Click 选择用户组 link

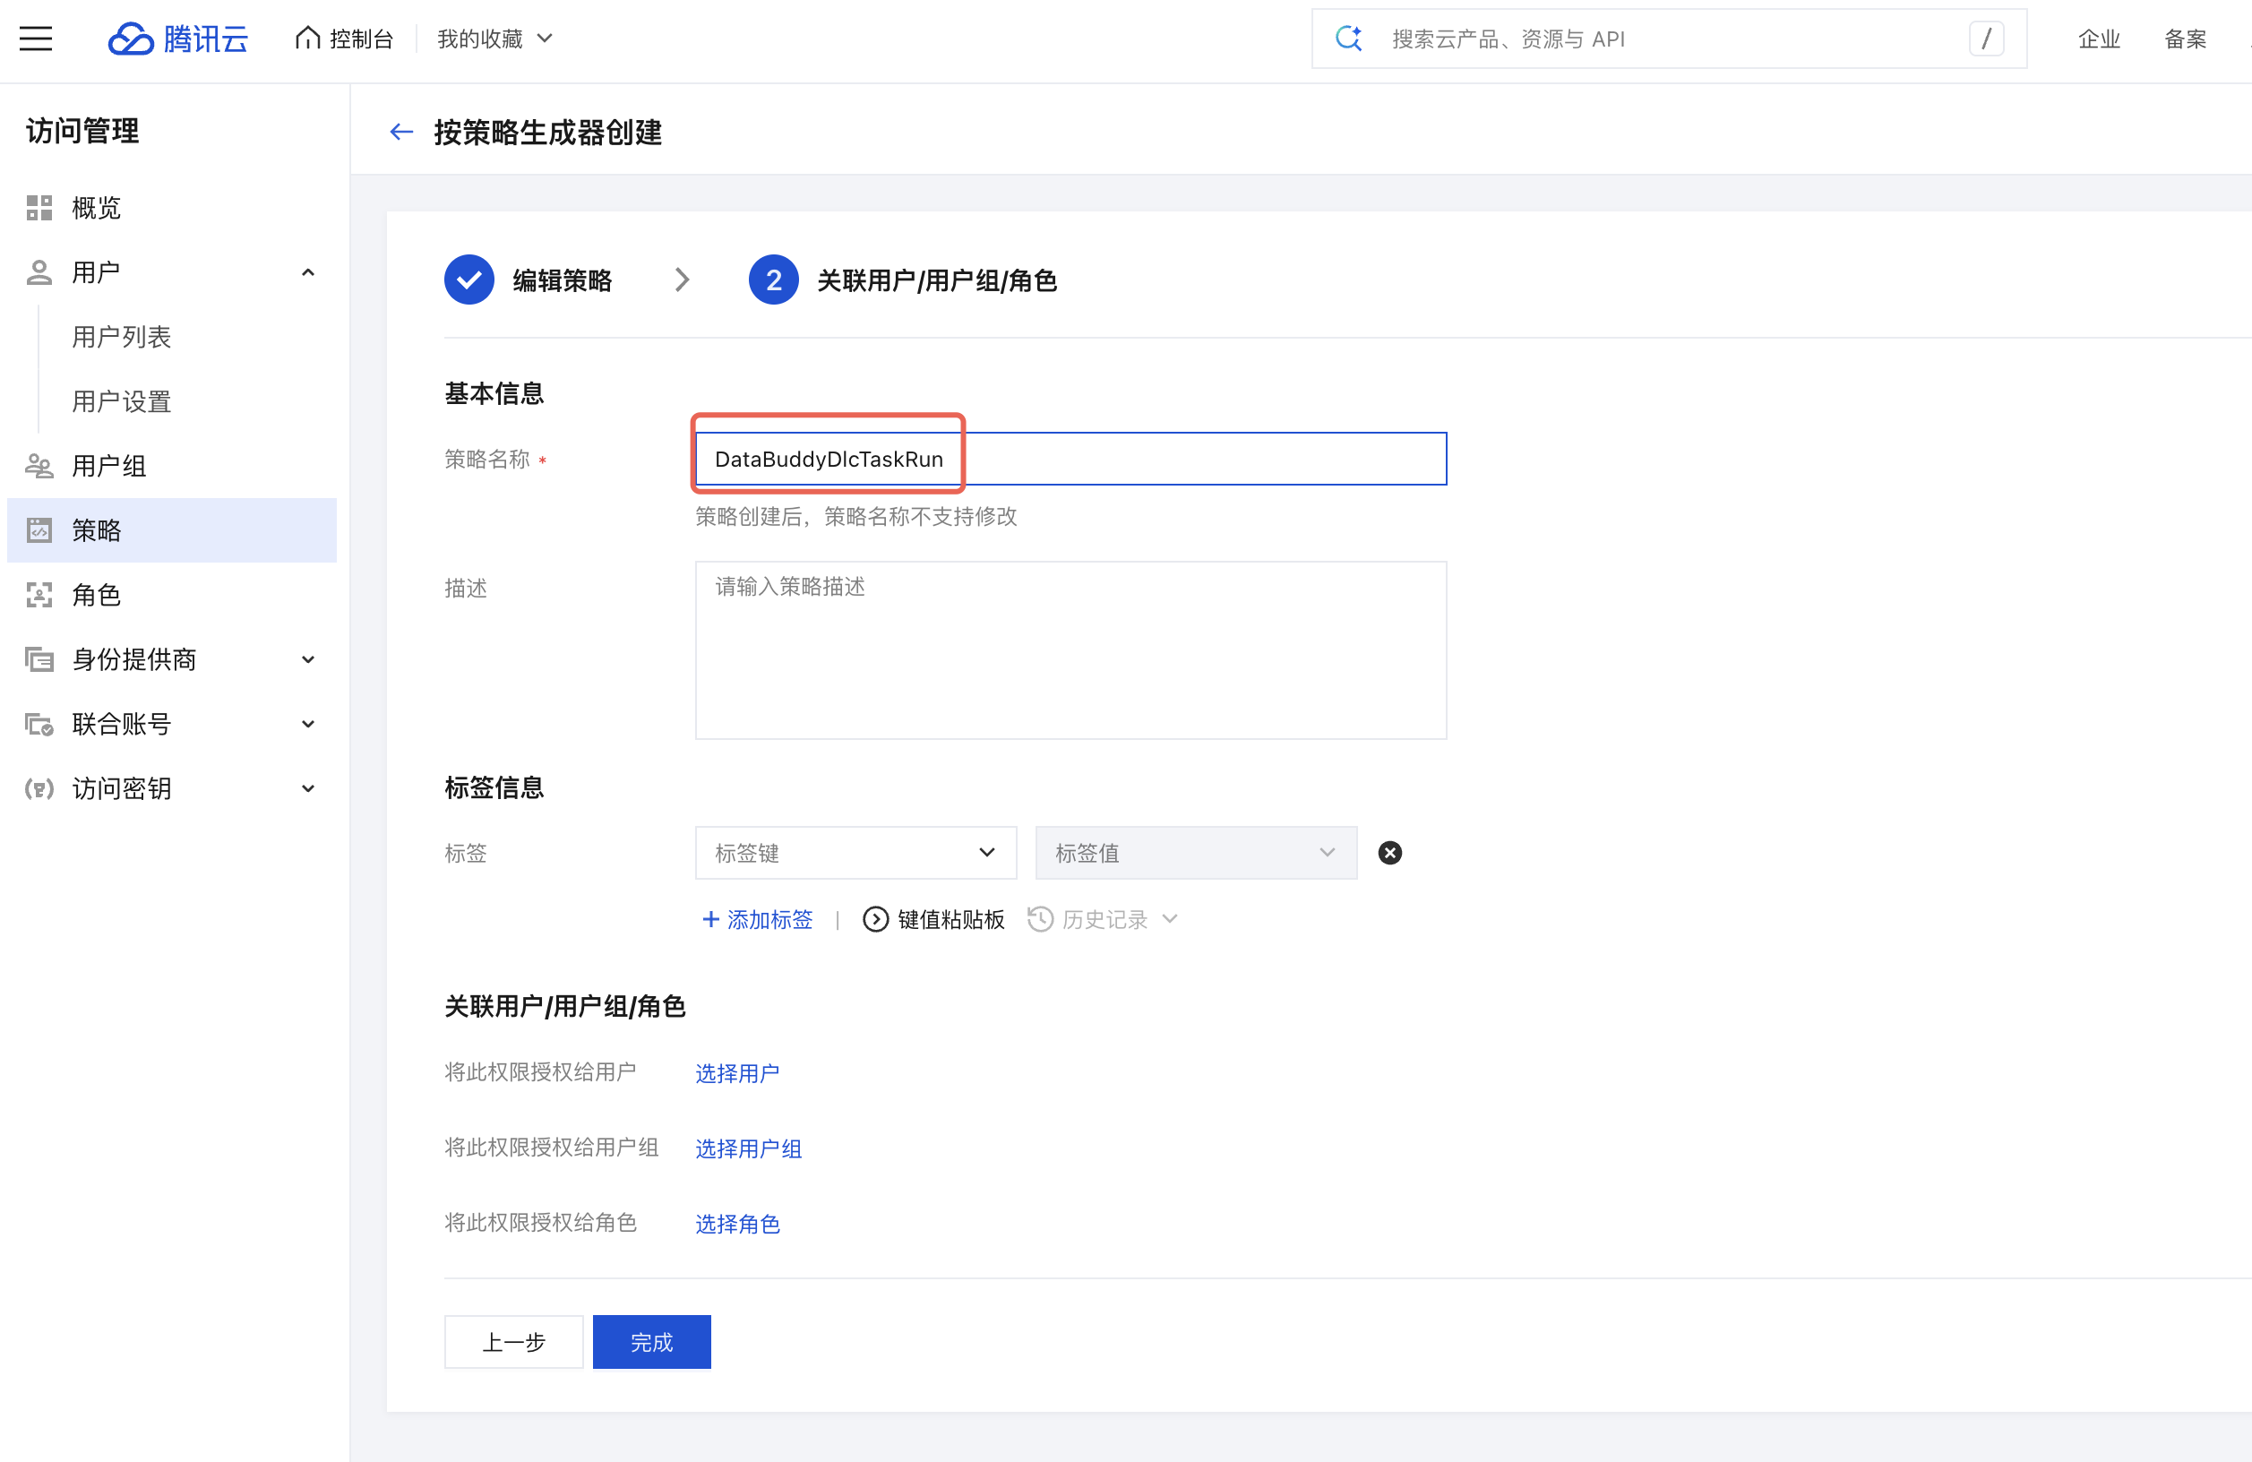[x=749, y=1148]
